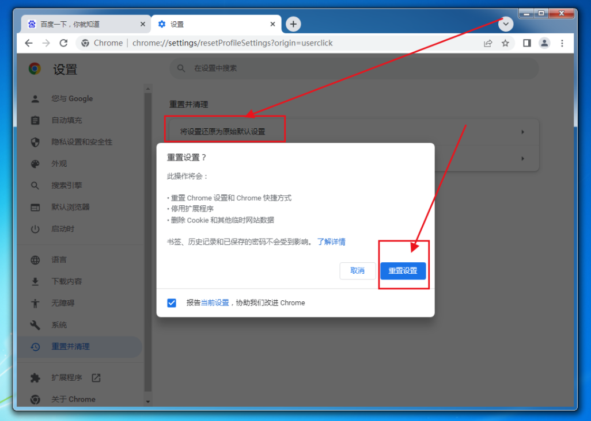Click the site info Chrome chip in address bar
Screen dimensions: 591x421
102,43
